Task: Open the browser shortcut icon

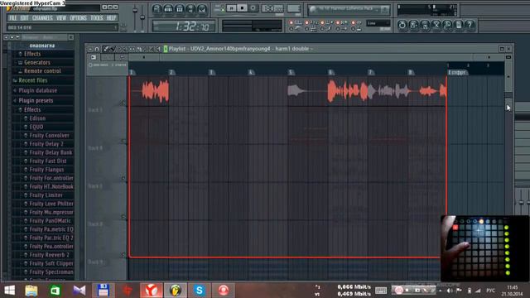Action: tap(190, 9)
